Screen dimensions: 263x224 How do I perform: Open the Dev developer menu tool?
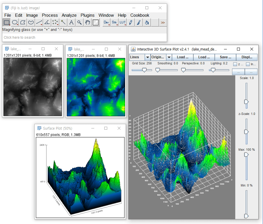106,22
